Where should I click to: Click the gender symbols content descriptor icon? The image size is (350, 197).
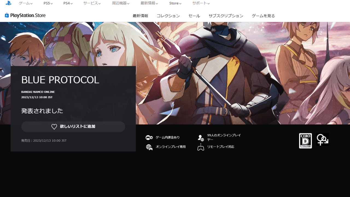pyautogui.click(x=323, y=140)
